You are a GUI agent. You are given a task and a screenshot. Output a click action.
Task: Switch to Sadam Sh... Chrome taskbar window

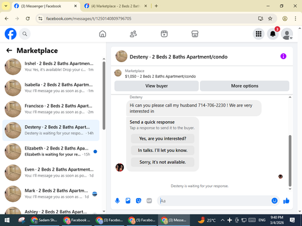[44, 220]
